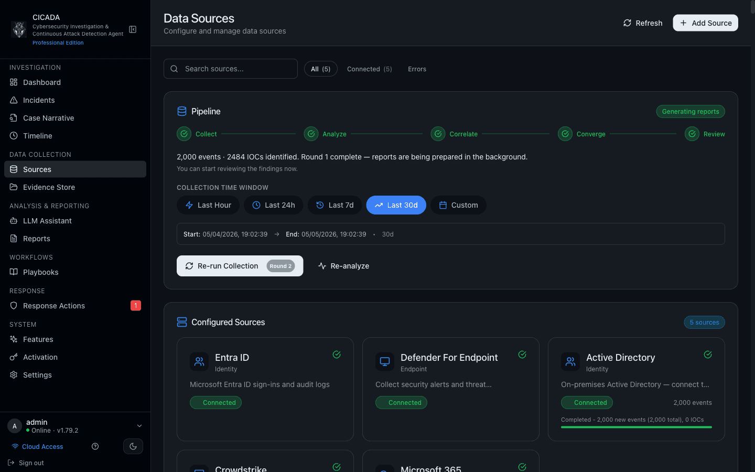Go to Incidents page
The height and width of the screenshot is (472, 755).
tap(75, 100)
